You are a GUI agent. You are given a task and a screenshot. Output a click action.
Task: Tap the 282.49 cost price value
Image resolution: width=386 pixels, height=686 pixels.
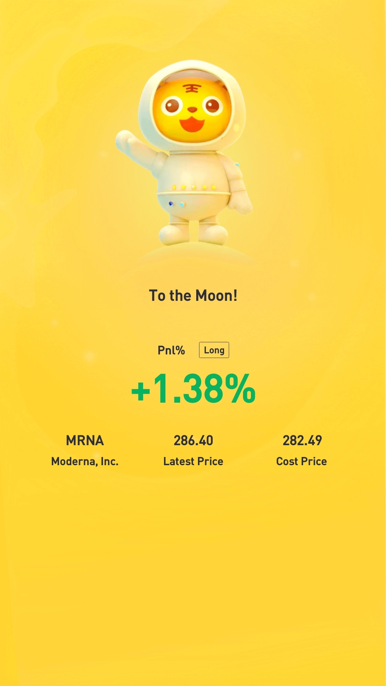[302, 441]
